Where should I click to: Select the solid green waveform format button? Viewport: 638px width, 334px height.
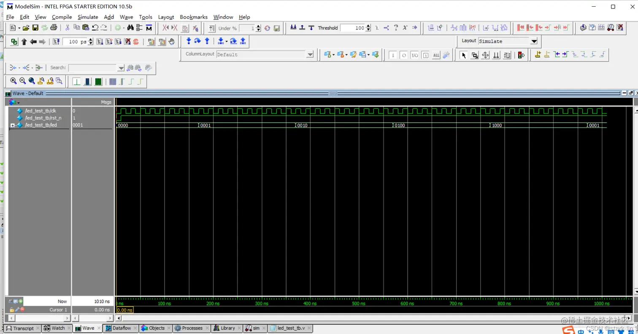point(98,81)
